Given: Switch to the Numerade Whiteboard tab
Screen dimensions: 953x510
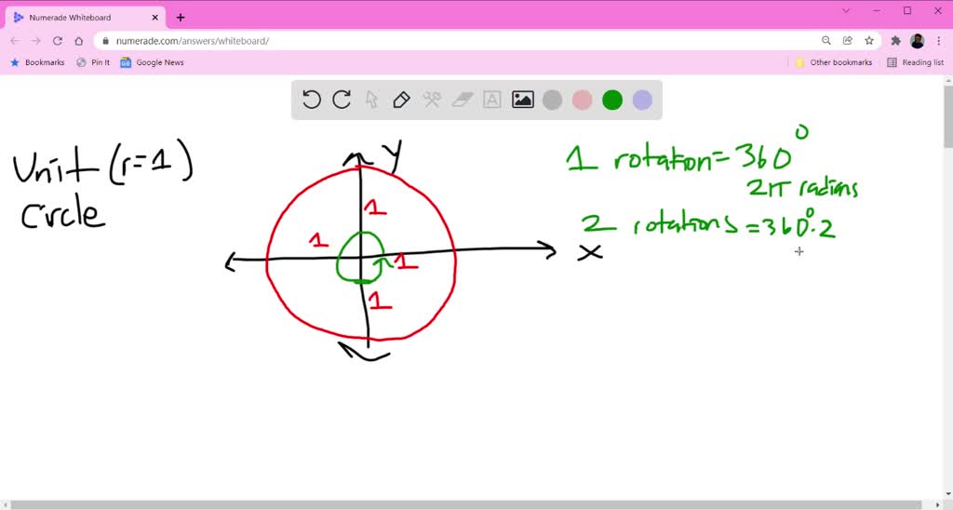Looking at the screenshot, I should pos(85,18).
